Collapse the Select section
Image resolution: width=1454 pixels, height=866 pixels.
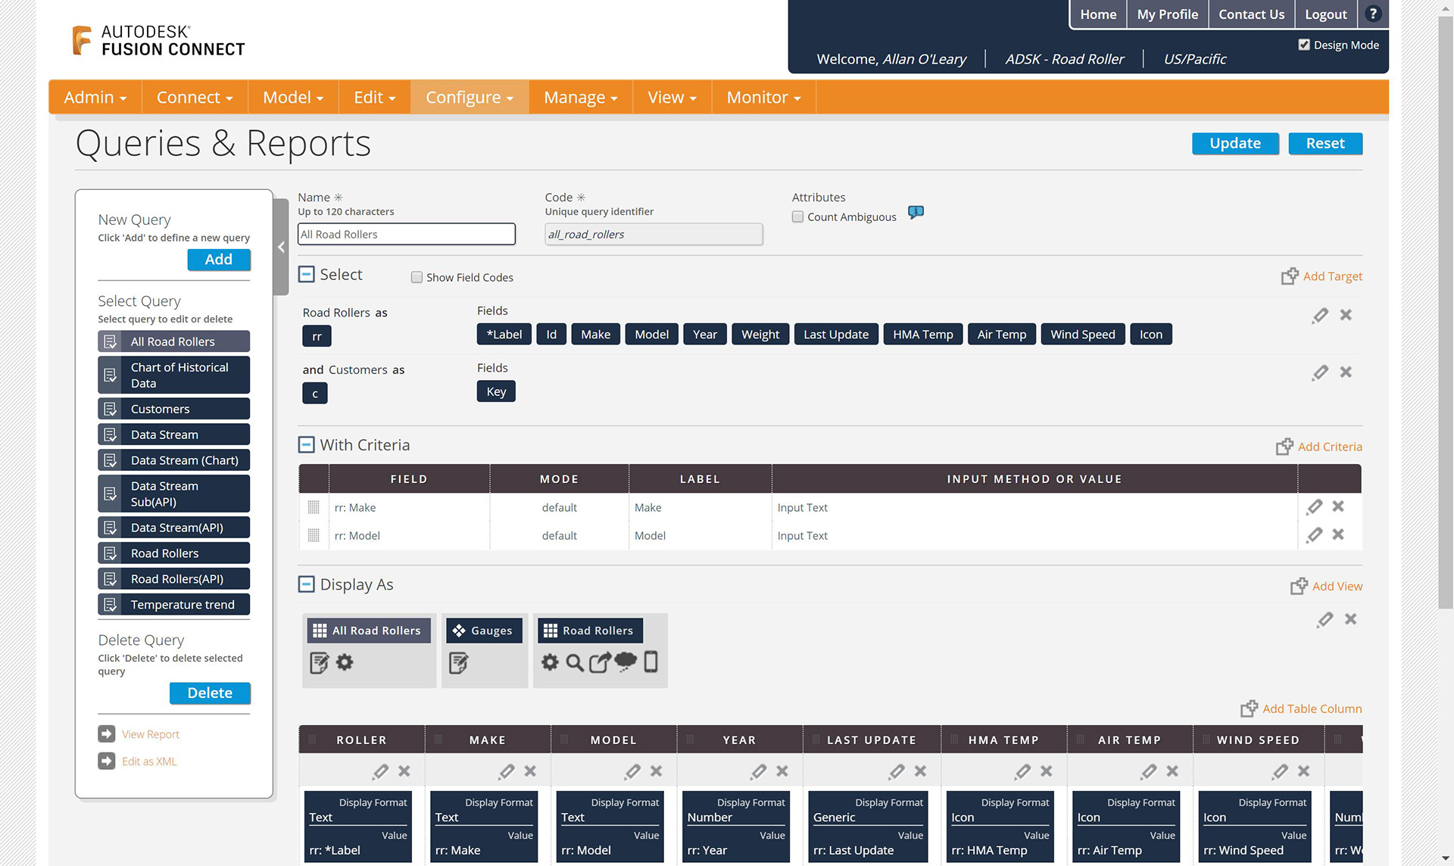[306, 274]
